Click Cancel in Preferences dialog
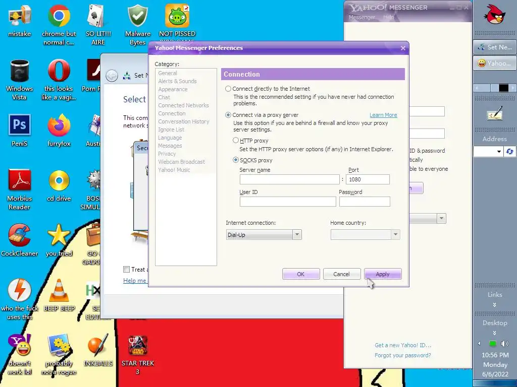 pos(342,274)
